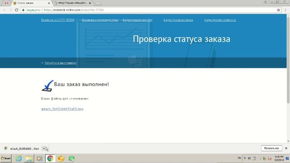Open File Explorer from taskbar
The height and width of the screenshot is (163, 290).
click(x=29, y=158)
